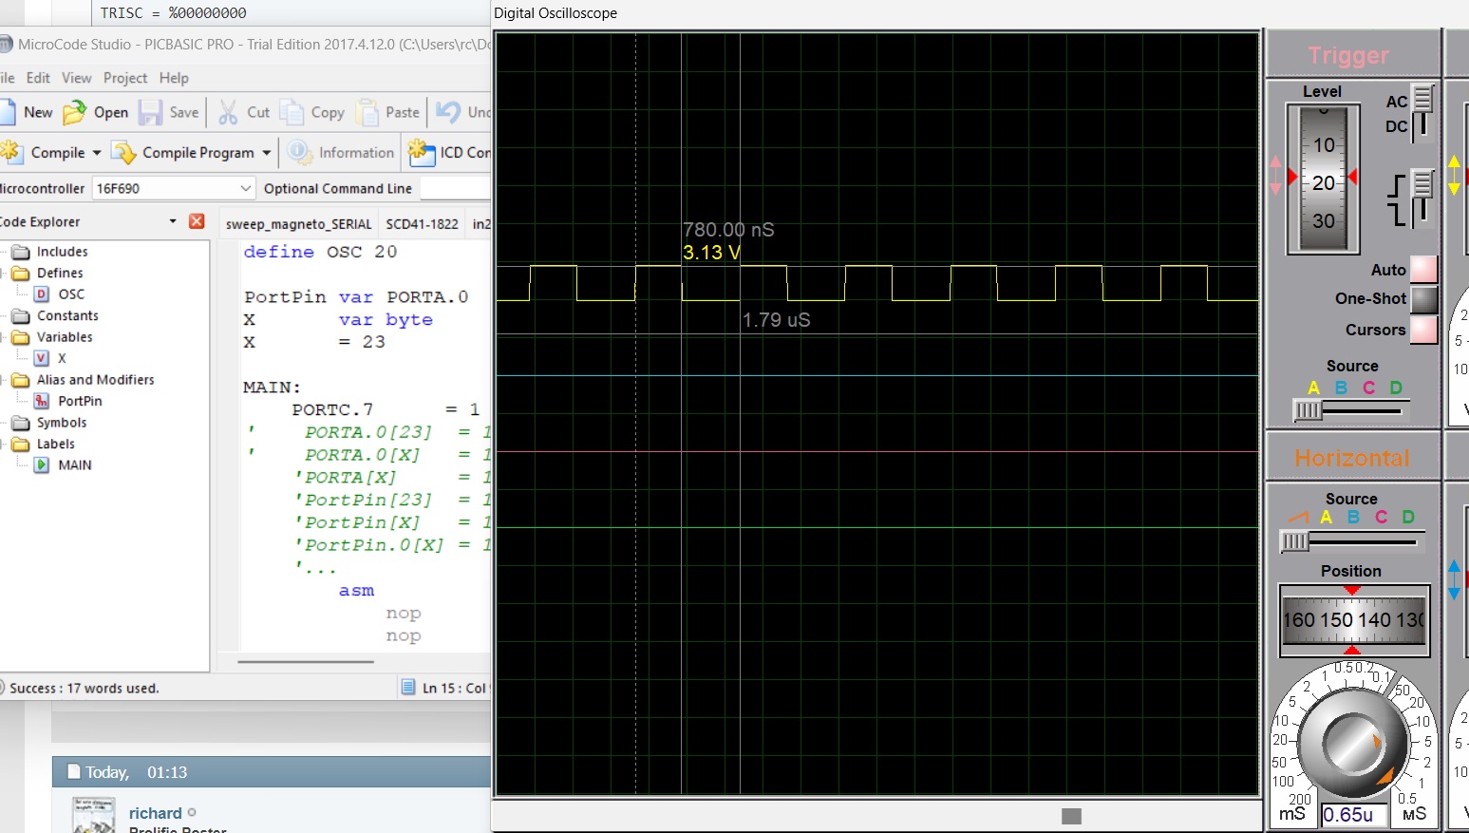Switch to the SCD41-1822 tab
Screen dimensions: 1469x833
pos(422,224)
